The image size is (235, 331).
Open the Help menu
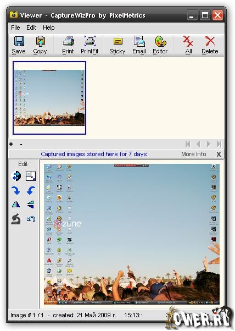coord(49,27)
